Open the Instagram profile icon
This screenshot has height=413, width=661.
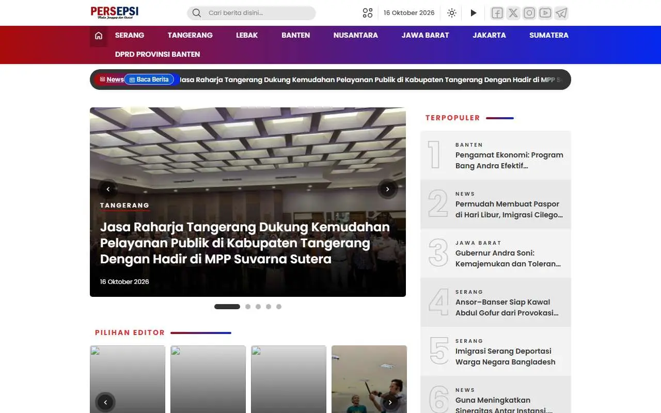click(x=529, y=13)
